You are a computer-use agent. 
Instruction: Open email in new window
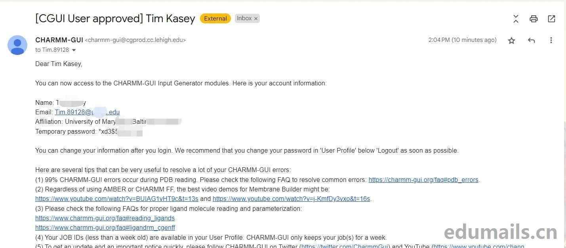(551, 19)
